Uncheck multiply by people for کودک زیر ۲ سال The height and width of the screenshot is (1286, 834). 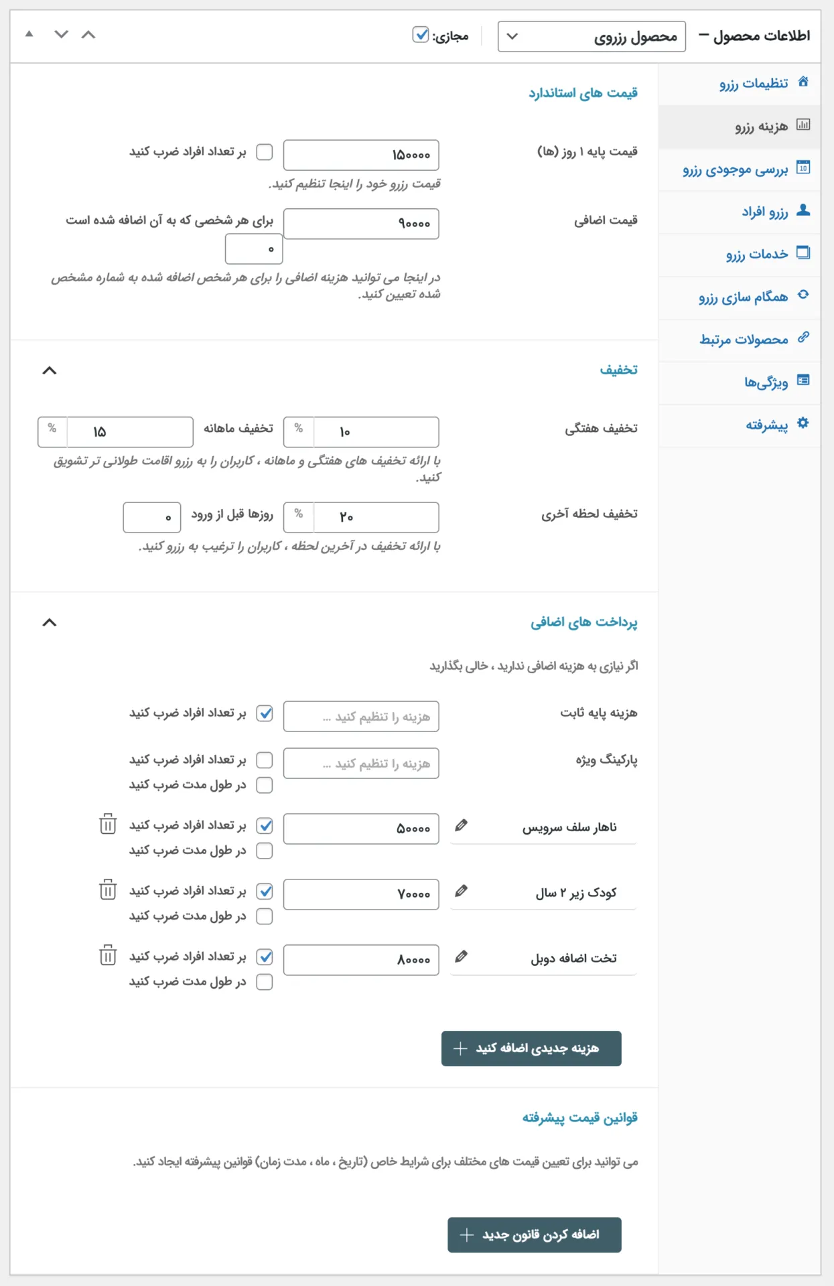(265, 891)
